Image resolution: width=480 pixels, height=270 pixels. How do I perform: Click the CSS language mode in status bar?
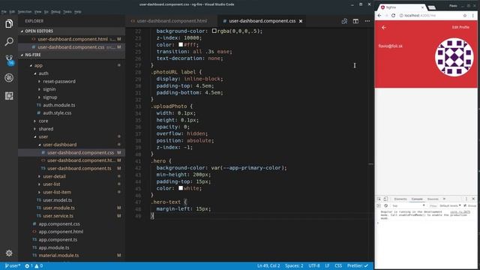coord(338,265)
